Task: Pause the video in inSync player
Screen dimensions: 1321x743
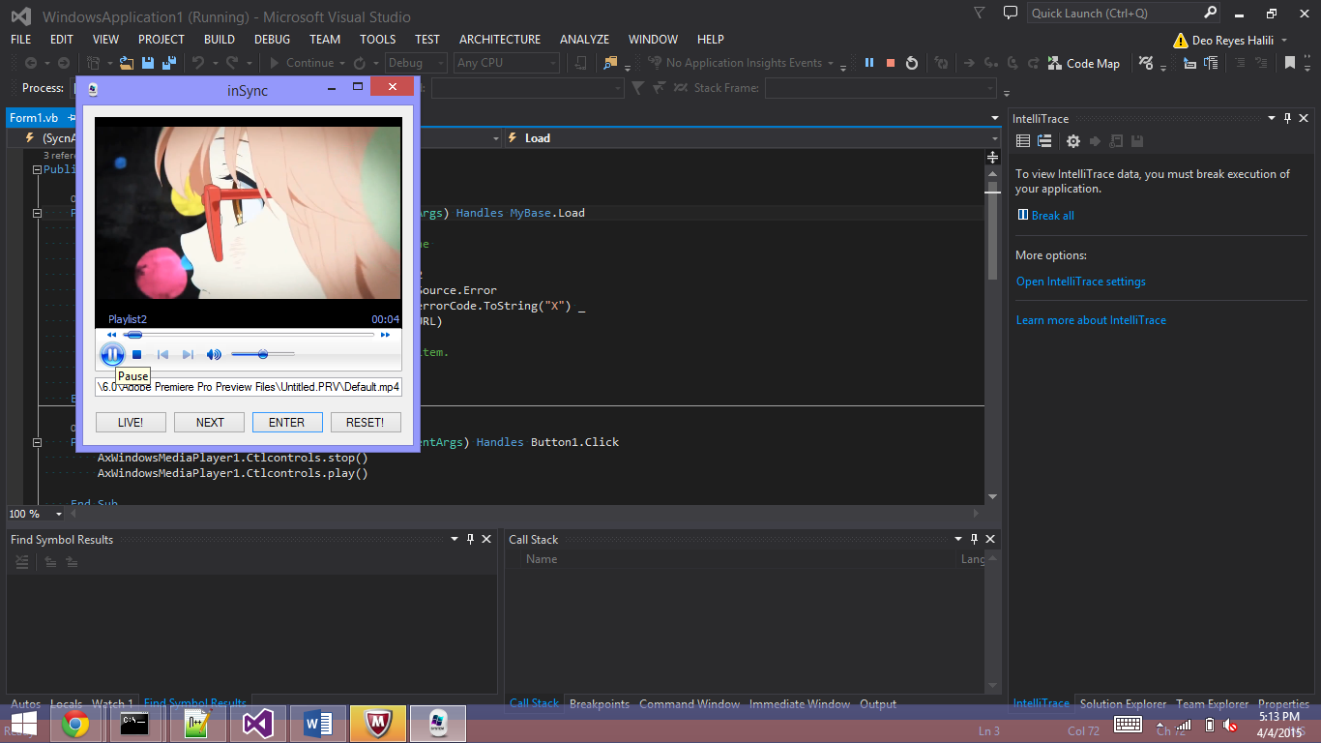Action: (112, 355)
